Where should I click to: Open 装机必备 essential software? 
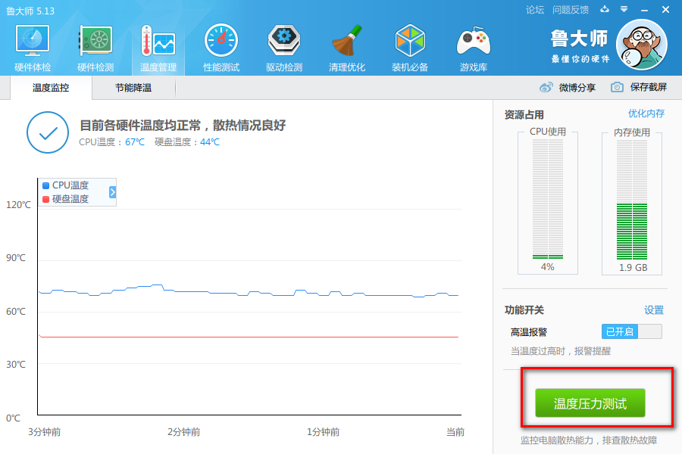click(x=410, y=48)
